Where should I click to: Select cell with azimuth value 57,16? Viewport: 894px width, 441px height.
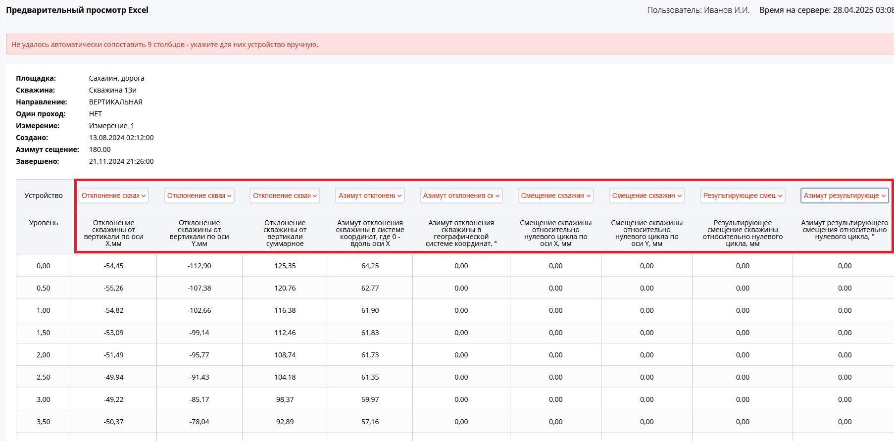(370, 422)
